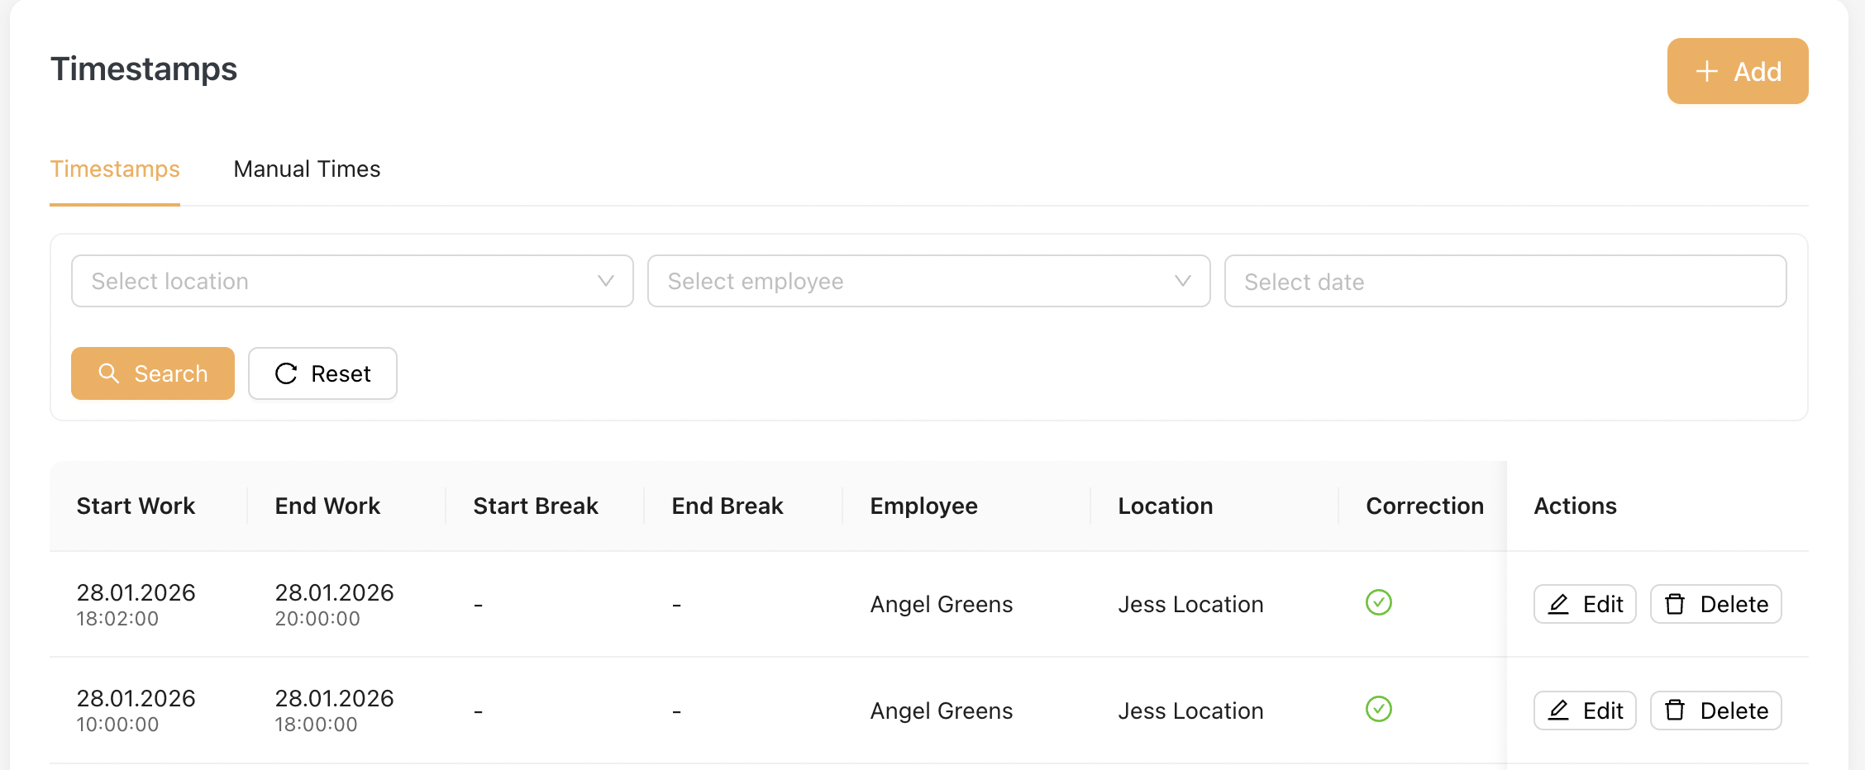The width and height of the screenshot is (1865, 770).
Task: Click the plus icon on Add button
Action: pyautogui.click(x=1706, y=72)
